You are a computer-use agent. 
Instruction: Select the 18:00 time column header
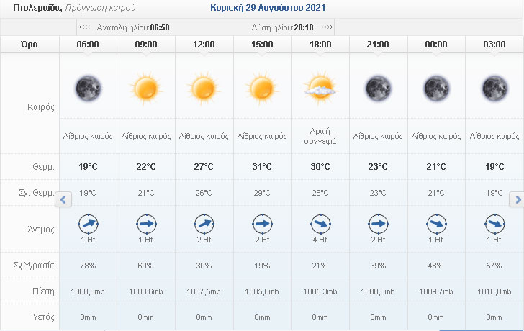point(320,45)
